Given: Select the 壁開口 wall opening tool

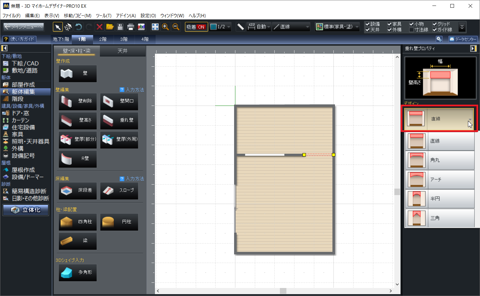Looking at the screenshot, I should [x=119, y=101].
